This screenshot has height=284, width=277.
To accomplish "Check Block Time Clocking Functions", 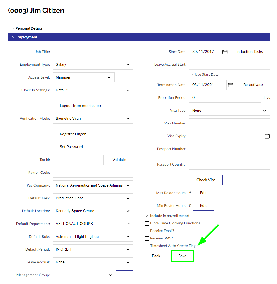I will (x=147, y=223).
